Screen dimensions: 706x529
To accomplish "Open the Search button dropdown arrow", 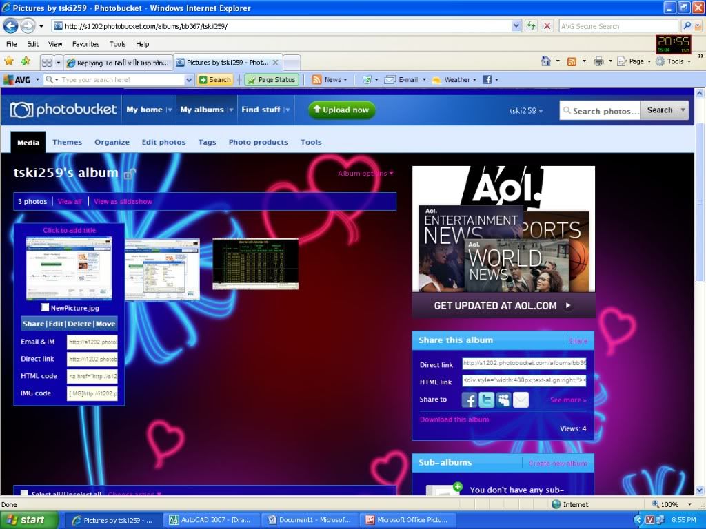I will click(x=683, y=110).
